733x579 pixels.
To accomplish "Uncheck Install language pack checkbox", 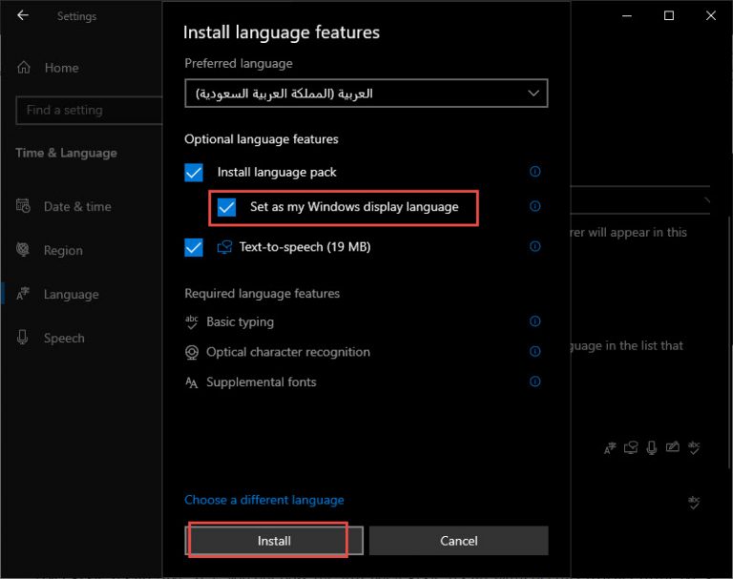I will click(194, 172).
